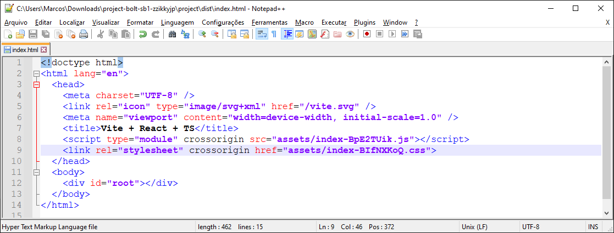This screenshot has height=233, width=614.
Task: Close the index.html tab with its X
Action: [43, 49]
